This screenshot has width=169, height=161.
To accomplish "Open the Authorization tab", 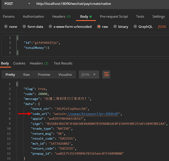I will pyautogui.click(x=33, y=17).
